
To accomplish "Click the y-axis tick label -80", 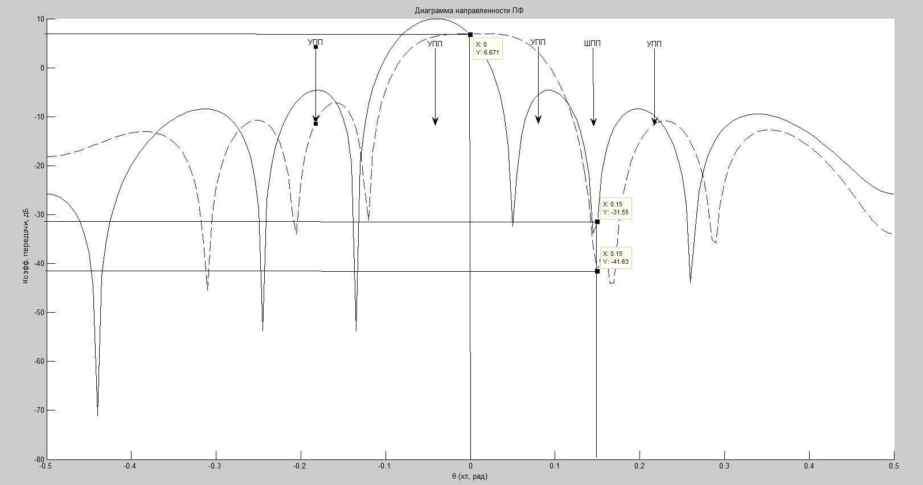I will pyautogui.click(x=39, y=459).
